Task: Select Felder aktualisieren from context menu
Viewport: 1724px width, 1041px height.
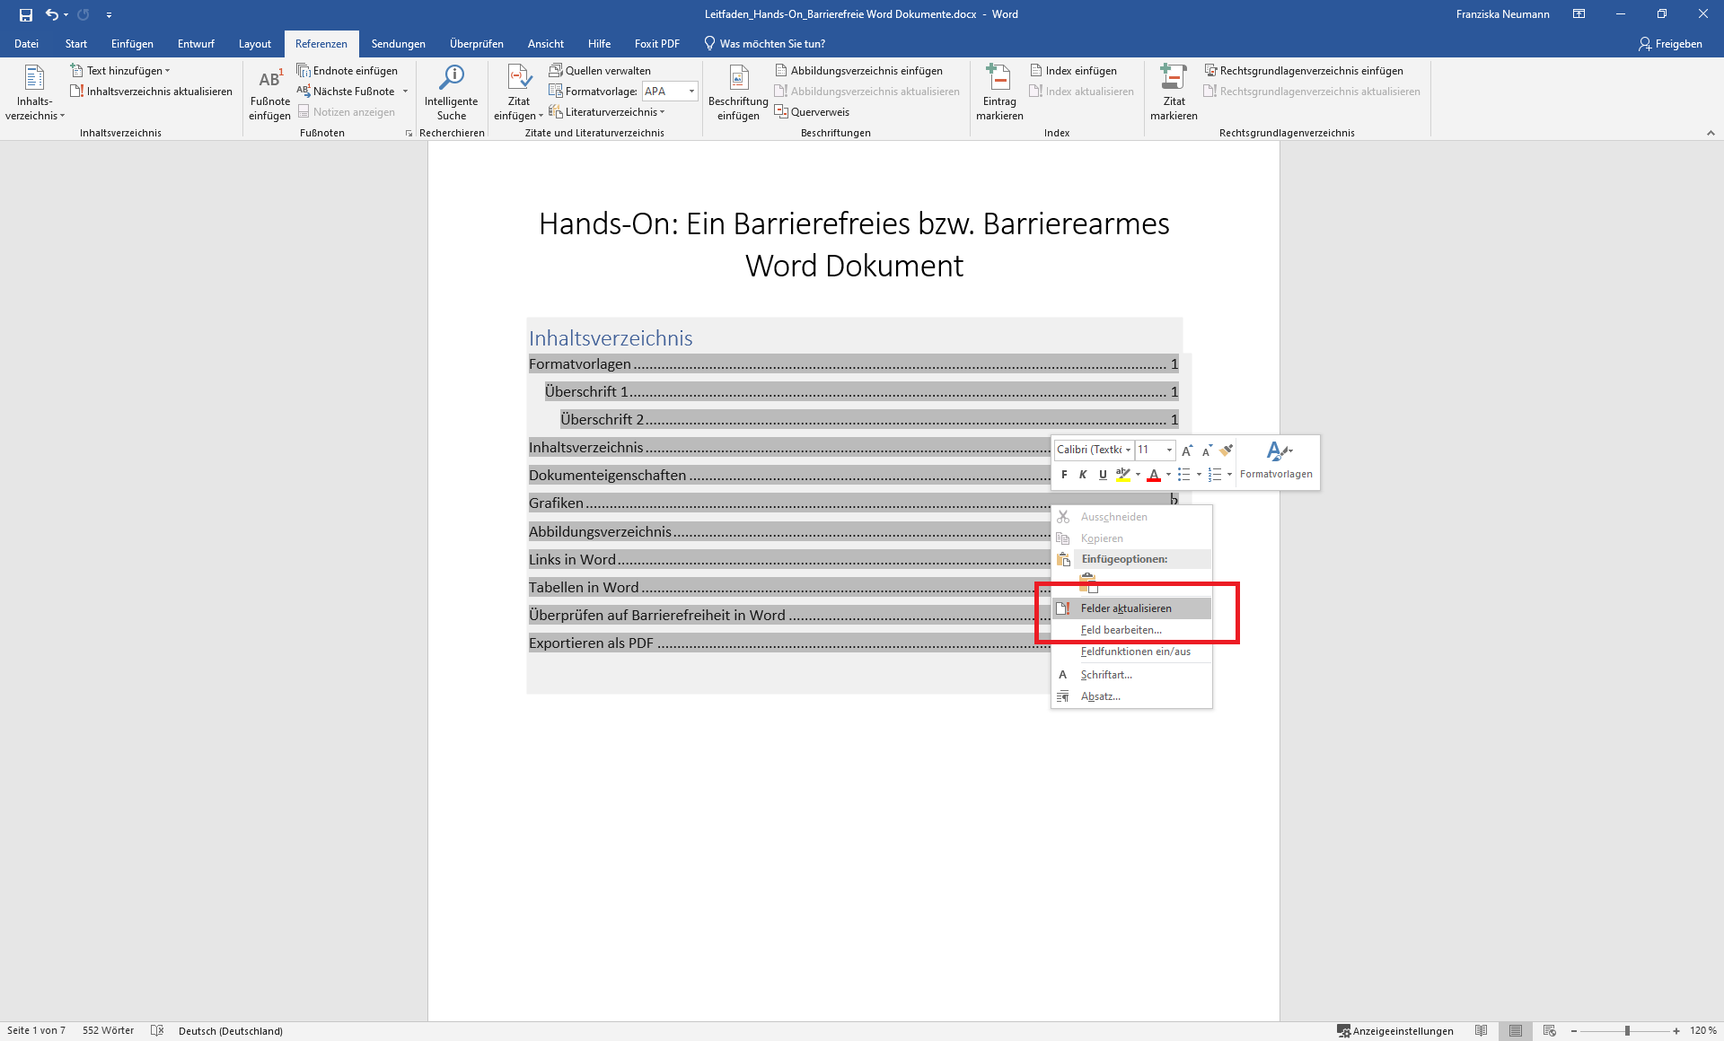Action: tap(1126, 608)
